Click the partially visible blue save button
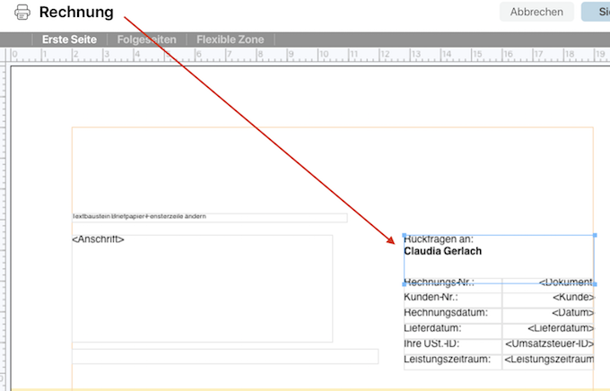 tap(597, 12)
